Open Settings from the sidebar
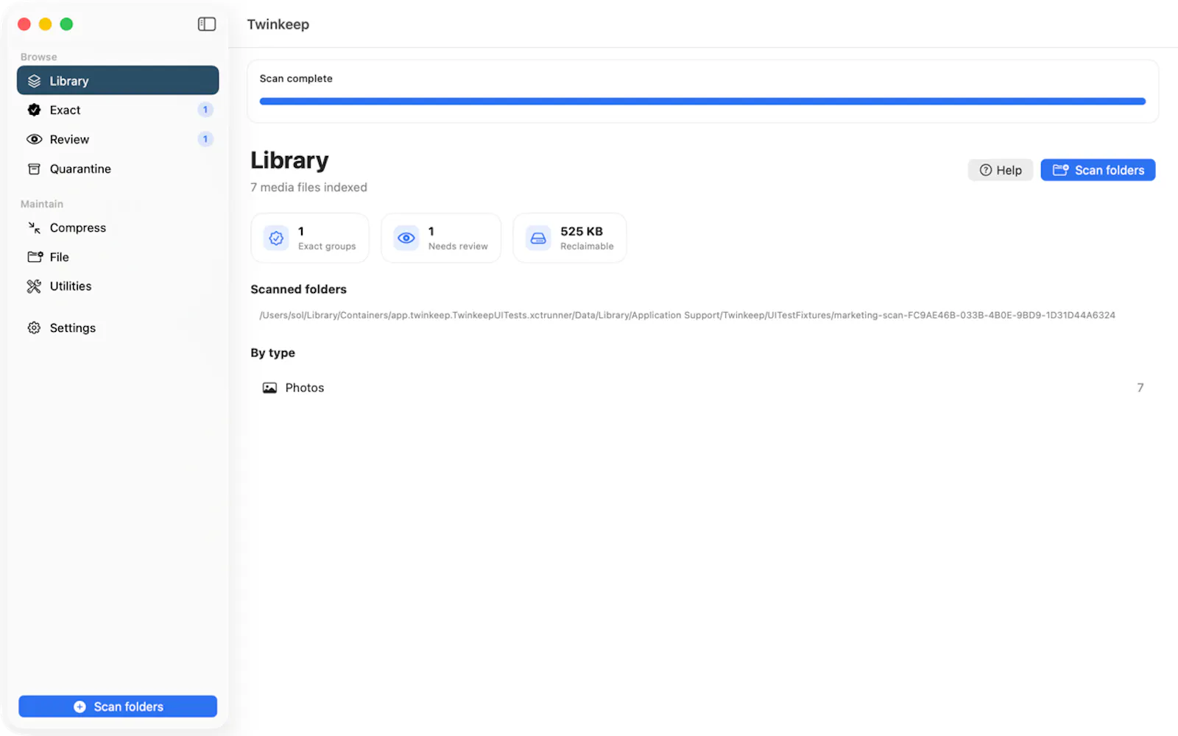The width and height of the screenshot is (1178, 736). click(118, 328)
